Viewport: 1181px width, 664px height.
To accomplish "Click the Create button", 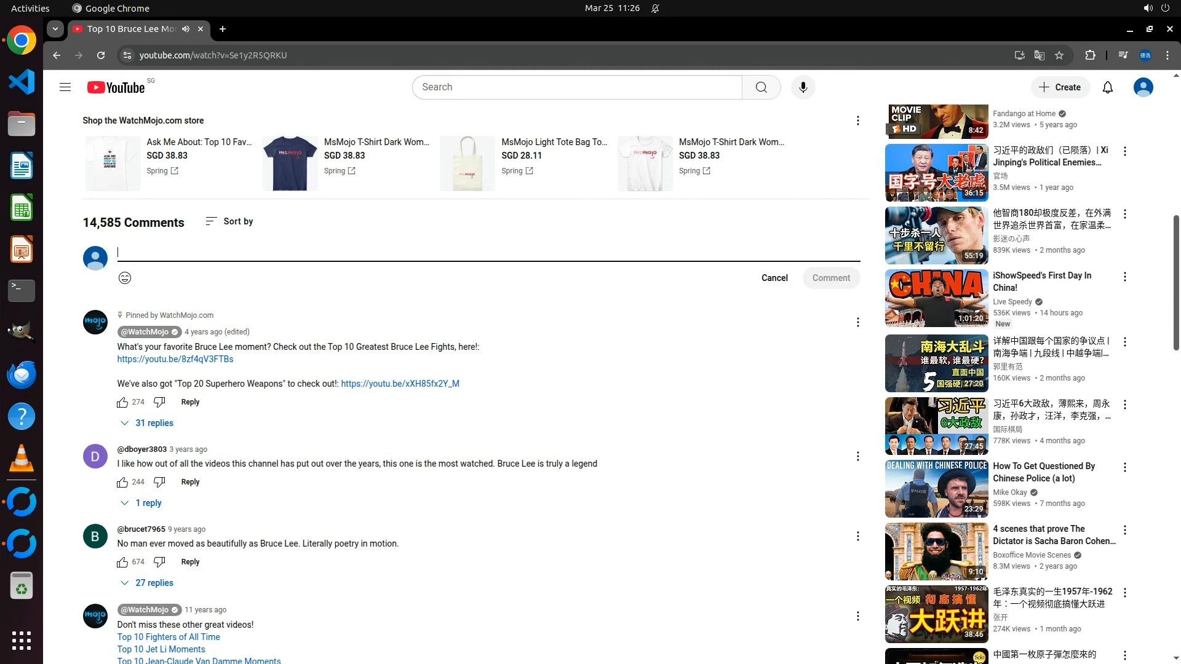I will pyautogui.click(x=1060, y=87).
